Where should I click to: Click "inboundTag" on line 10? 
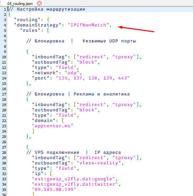(x=50, y=57)
